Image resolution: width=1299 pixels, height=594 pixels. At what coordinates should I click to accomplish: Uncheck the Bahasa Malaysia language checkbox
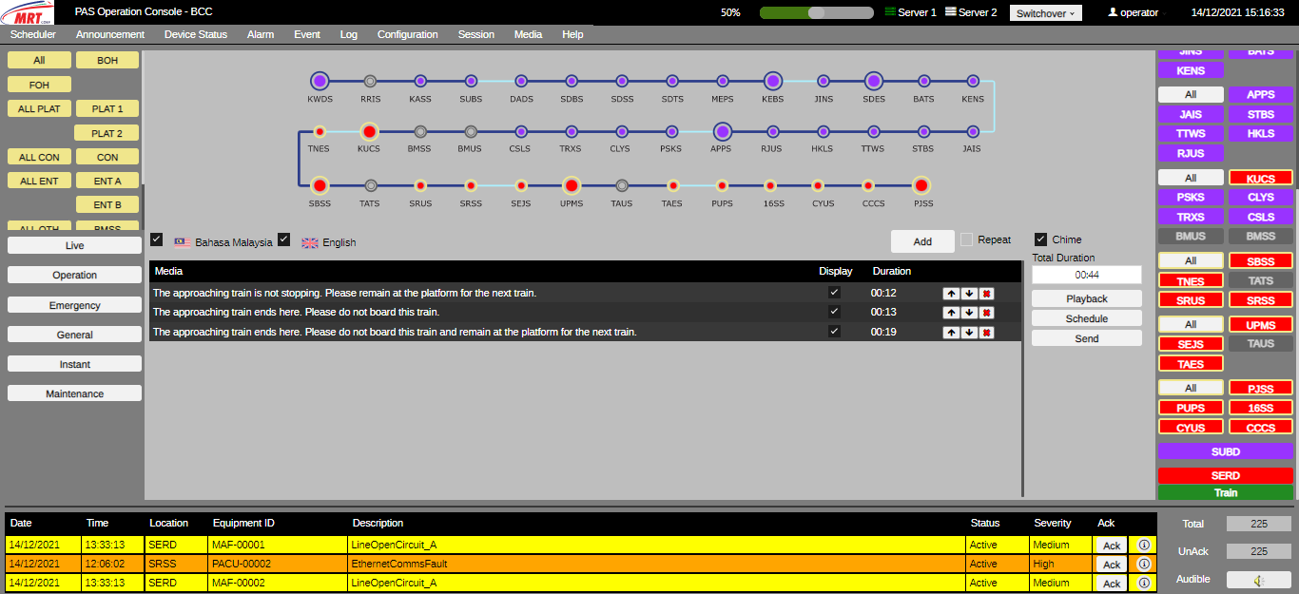click(x=157, y=240)
